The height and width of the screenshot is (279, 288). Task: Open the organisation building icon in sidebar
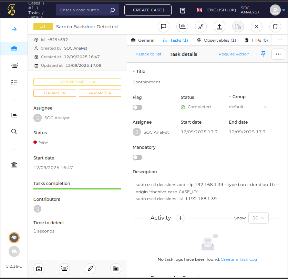point(14,165)
